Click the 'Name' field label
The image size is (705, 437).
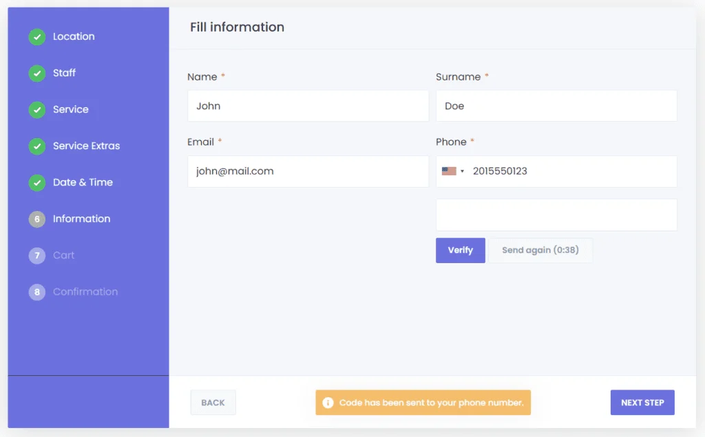click(x=202, y=77)
